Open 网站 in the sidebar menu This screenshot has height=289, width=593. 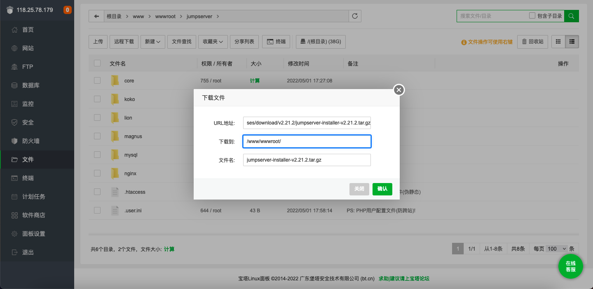pos(37,48)
